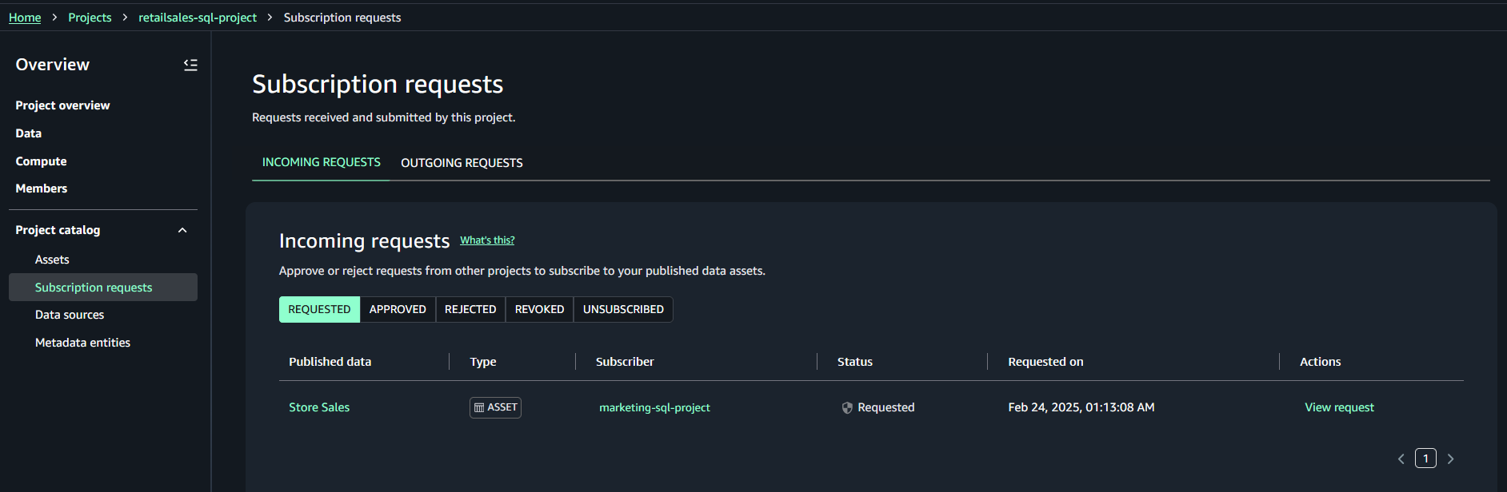1507x492 pixels.
Task: Open Data sources in sidebar
Action: [70, 315]
